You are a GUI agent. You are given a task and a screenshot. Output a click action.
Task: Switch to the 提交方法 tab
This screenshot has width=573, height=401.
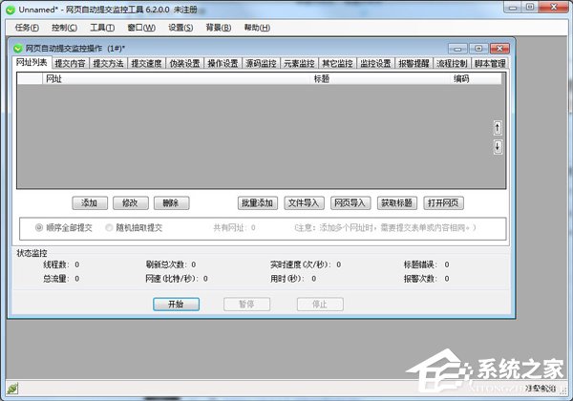coord(108,63)
